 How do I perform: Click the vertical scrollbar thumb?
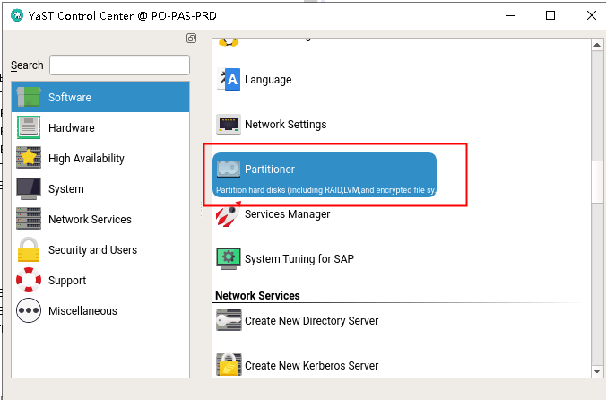tap(597, 182)
